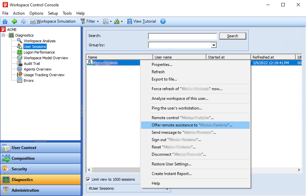The height and width of the screenshot is (196, 306).
Task: Click inside the Search text field
Action: click(x=182, y=36)
